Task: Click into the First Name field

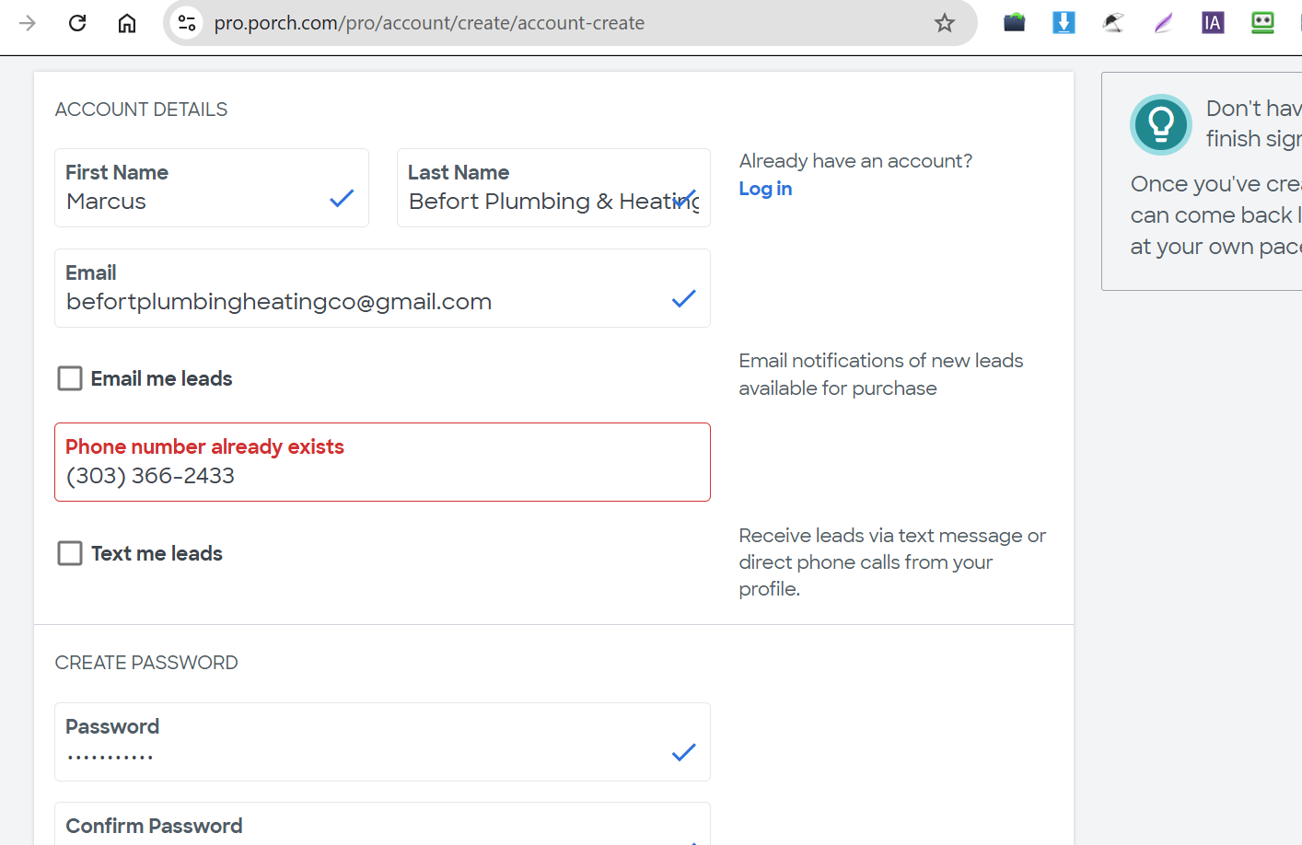Action: coord(193,202)
